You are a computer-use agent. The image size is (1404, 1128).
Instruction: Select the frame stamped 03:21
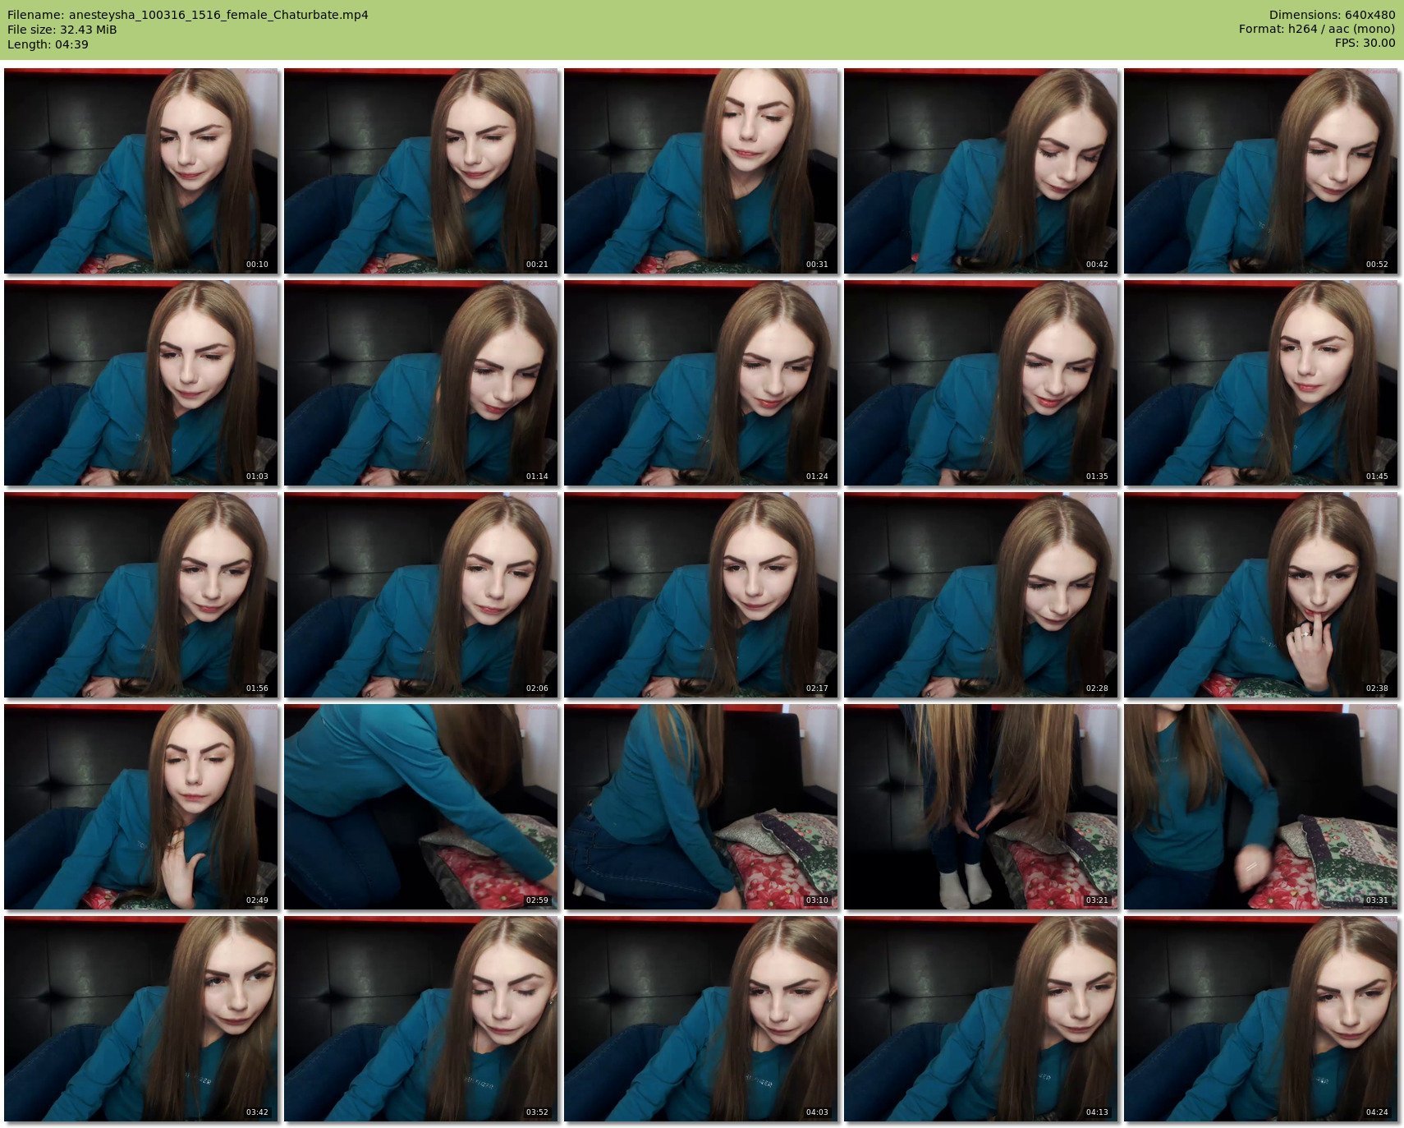pos(981,807)
